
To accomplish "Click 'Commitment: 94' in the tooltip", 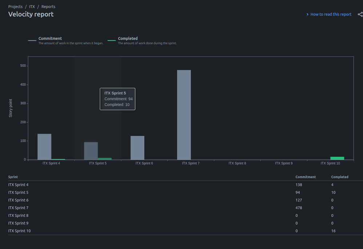I will point(119,99).
